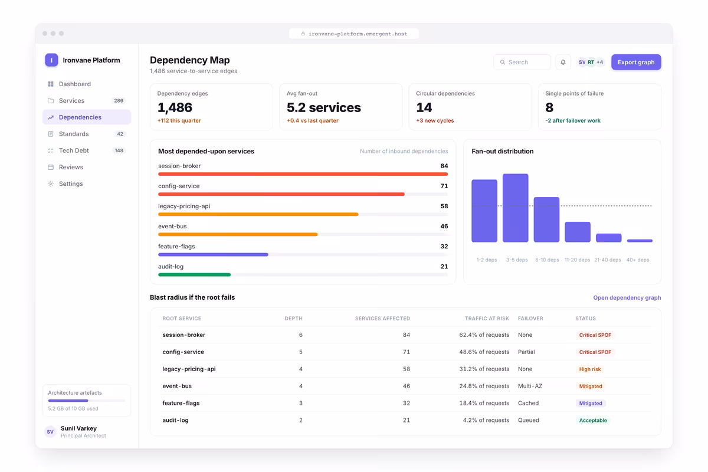Click the FAILOVER column header

(x=530, y=319)
